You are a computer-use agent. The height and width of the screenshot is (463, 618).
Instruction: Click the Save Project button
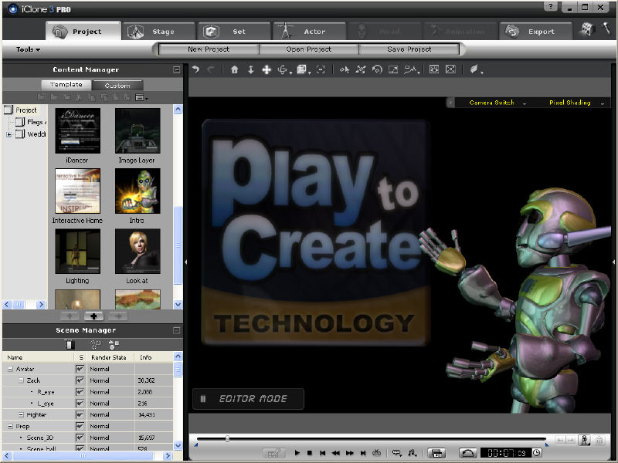(x=408, y=49)
